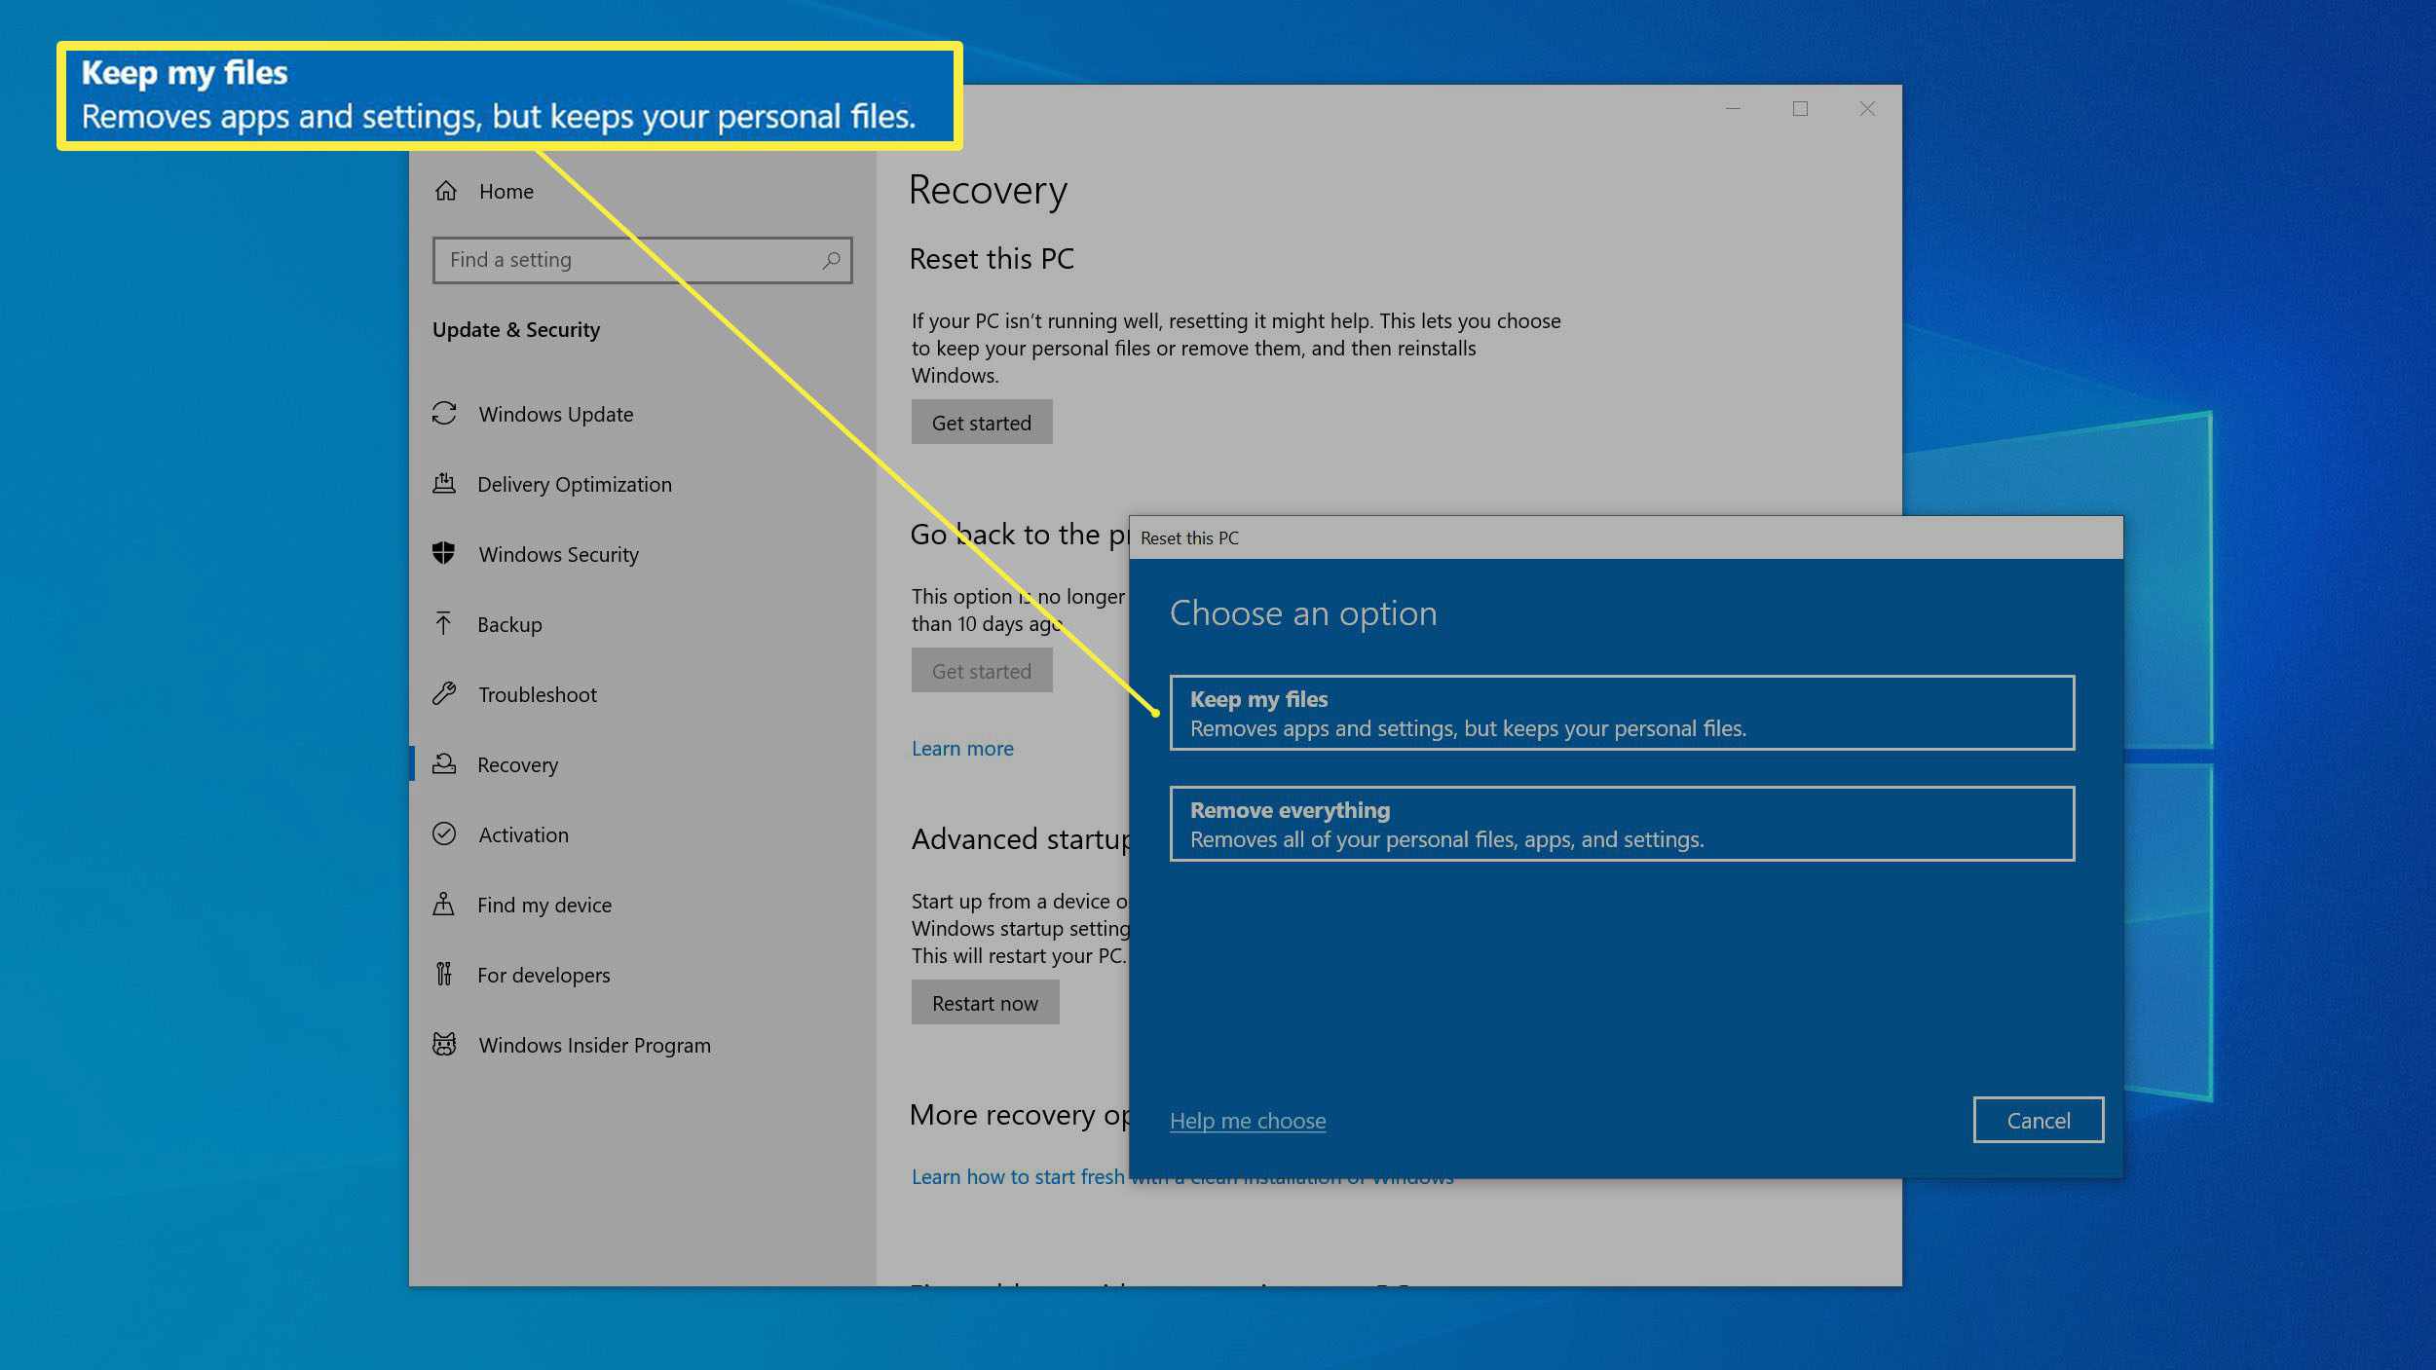Select Keep my files option
The height and width of the screenshot is (1370, 2436).
pyautogui.click(x=1621, y=711)
